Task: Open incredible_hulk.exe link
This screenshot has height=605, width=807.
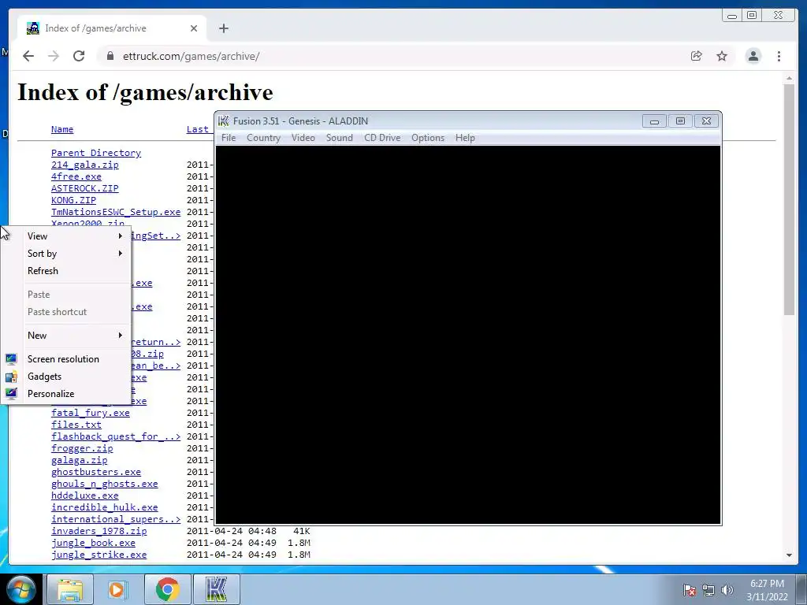Action: click(105, 507)
